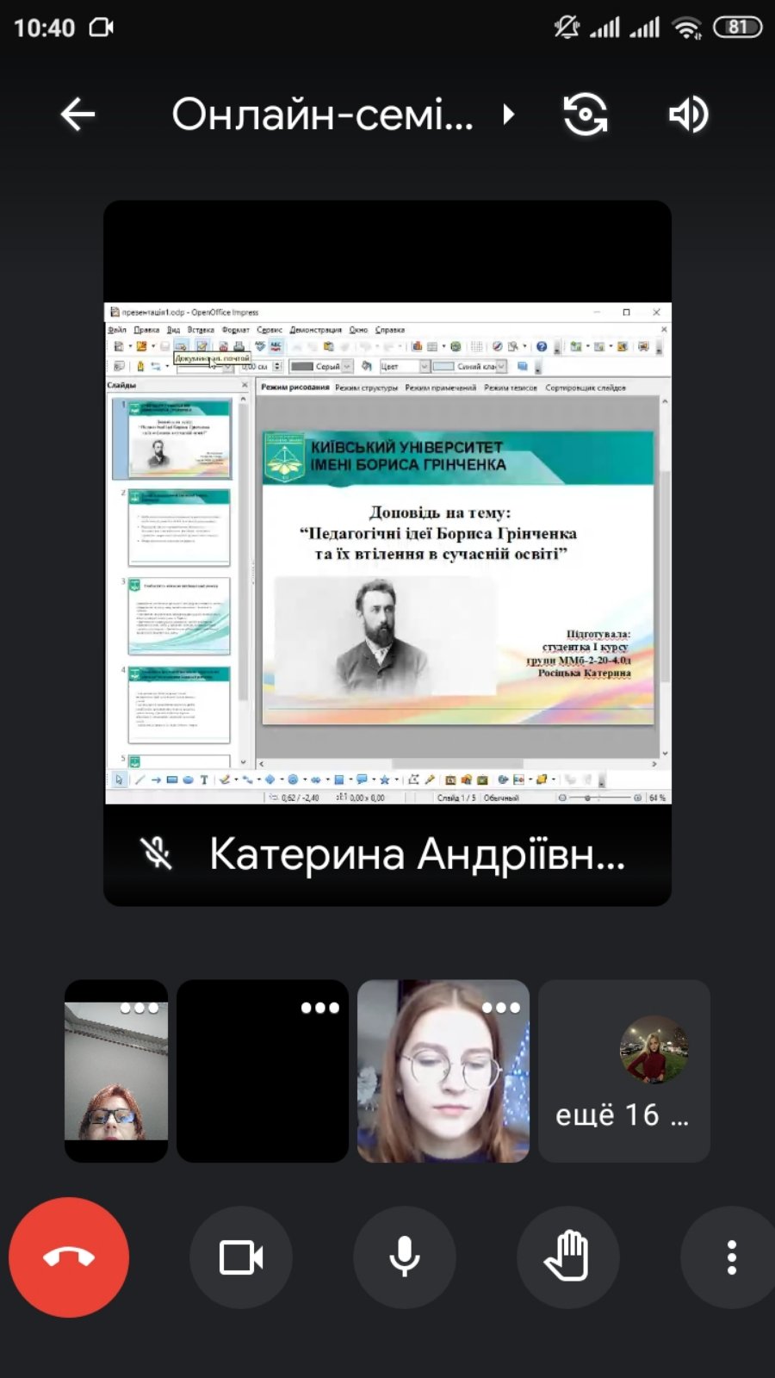Tap the back arrow to leave the call view
The image size is (775, 1378).
(x=77, y=115)
